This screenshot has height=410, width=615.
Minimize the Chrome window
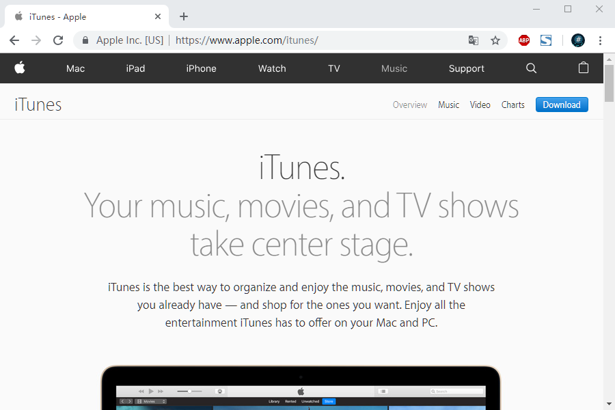point(536,9)
